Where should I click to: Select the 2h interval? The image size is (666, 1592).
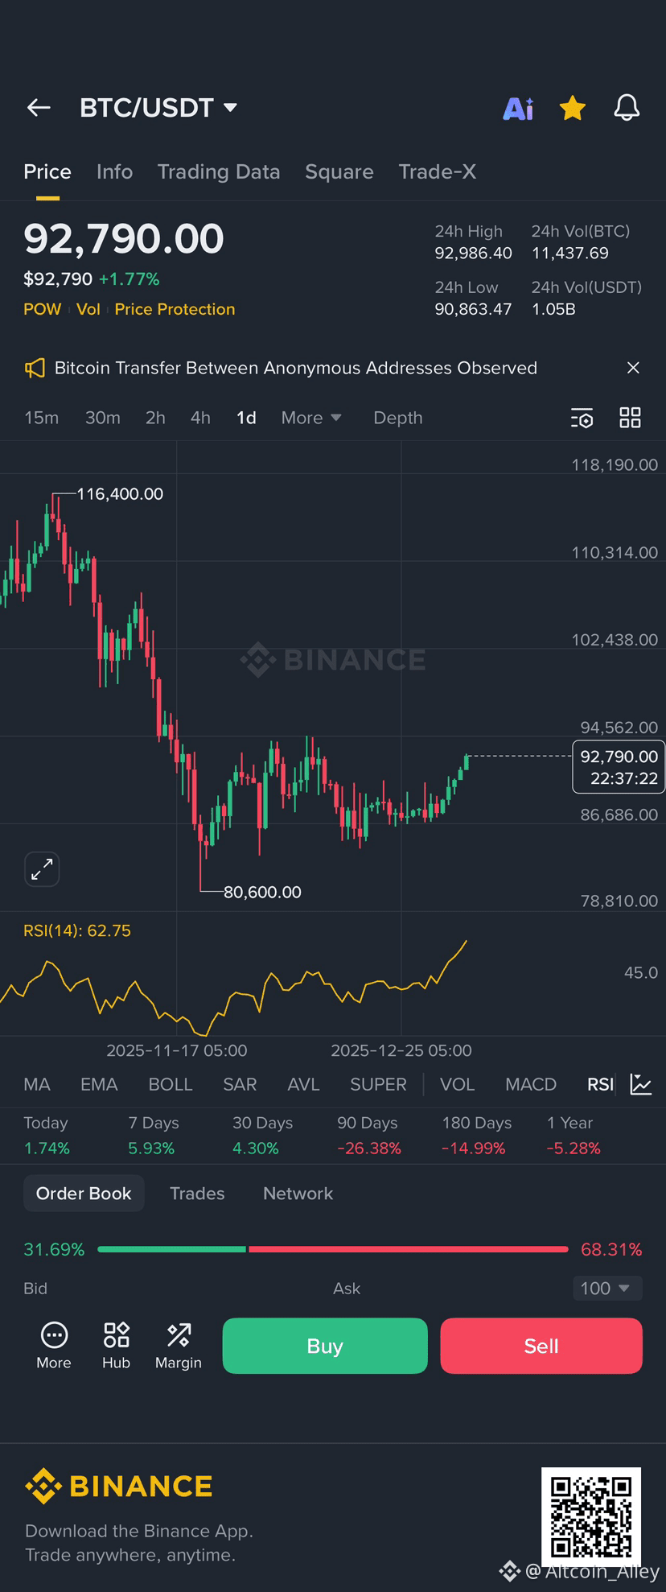pos(155,418)
